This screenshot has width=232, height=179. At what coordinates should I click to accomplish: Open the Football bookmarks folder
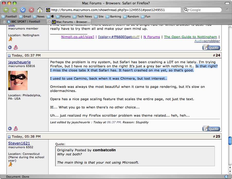(9, 16)
